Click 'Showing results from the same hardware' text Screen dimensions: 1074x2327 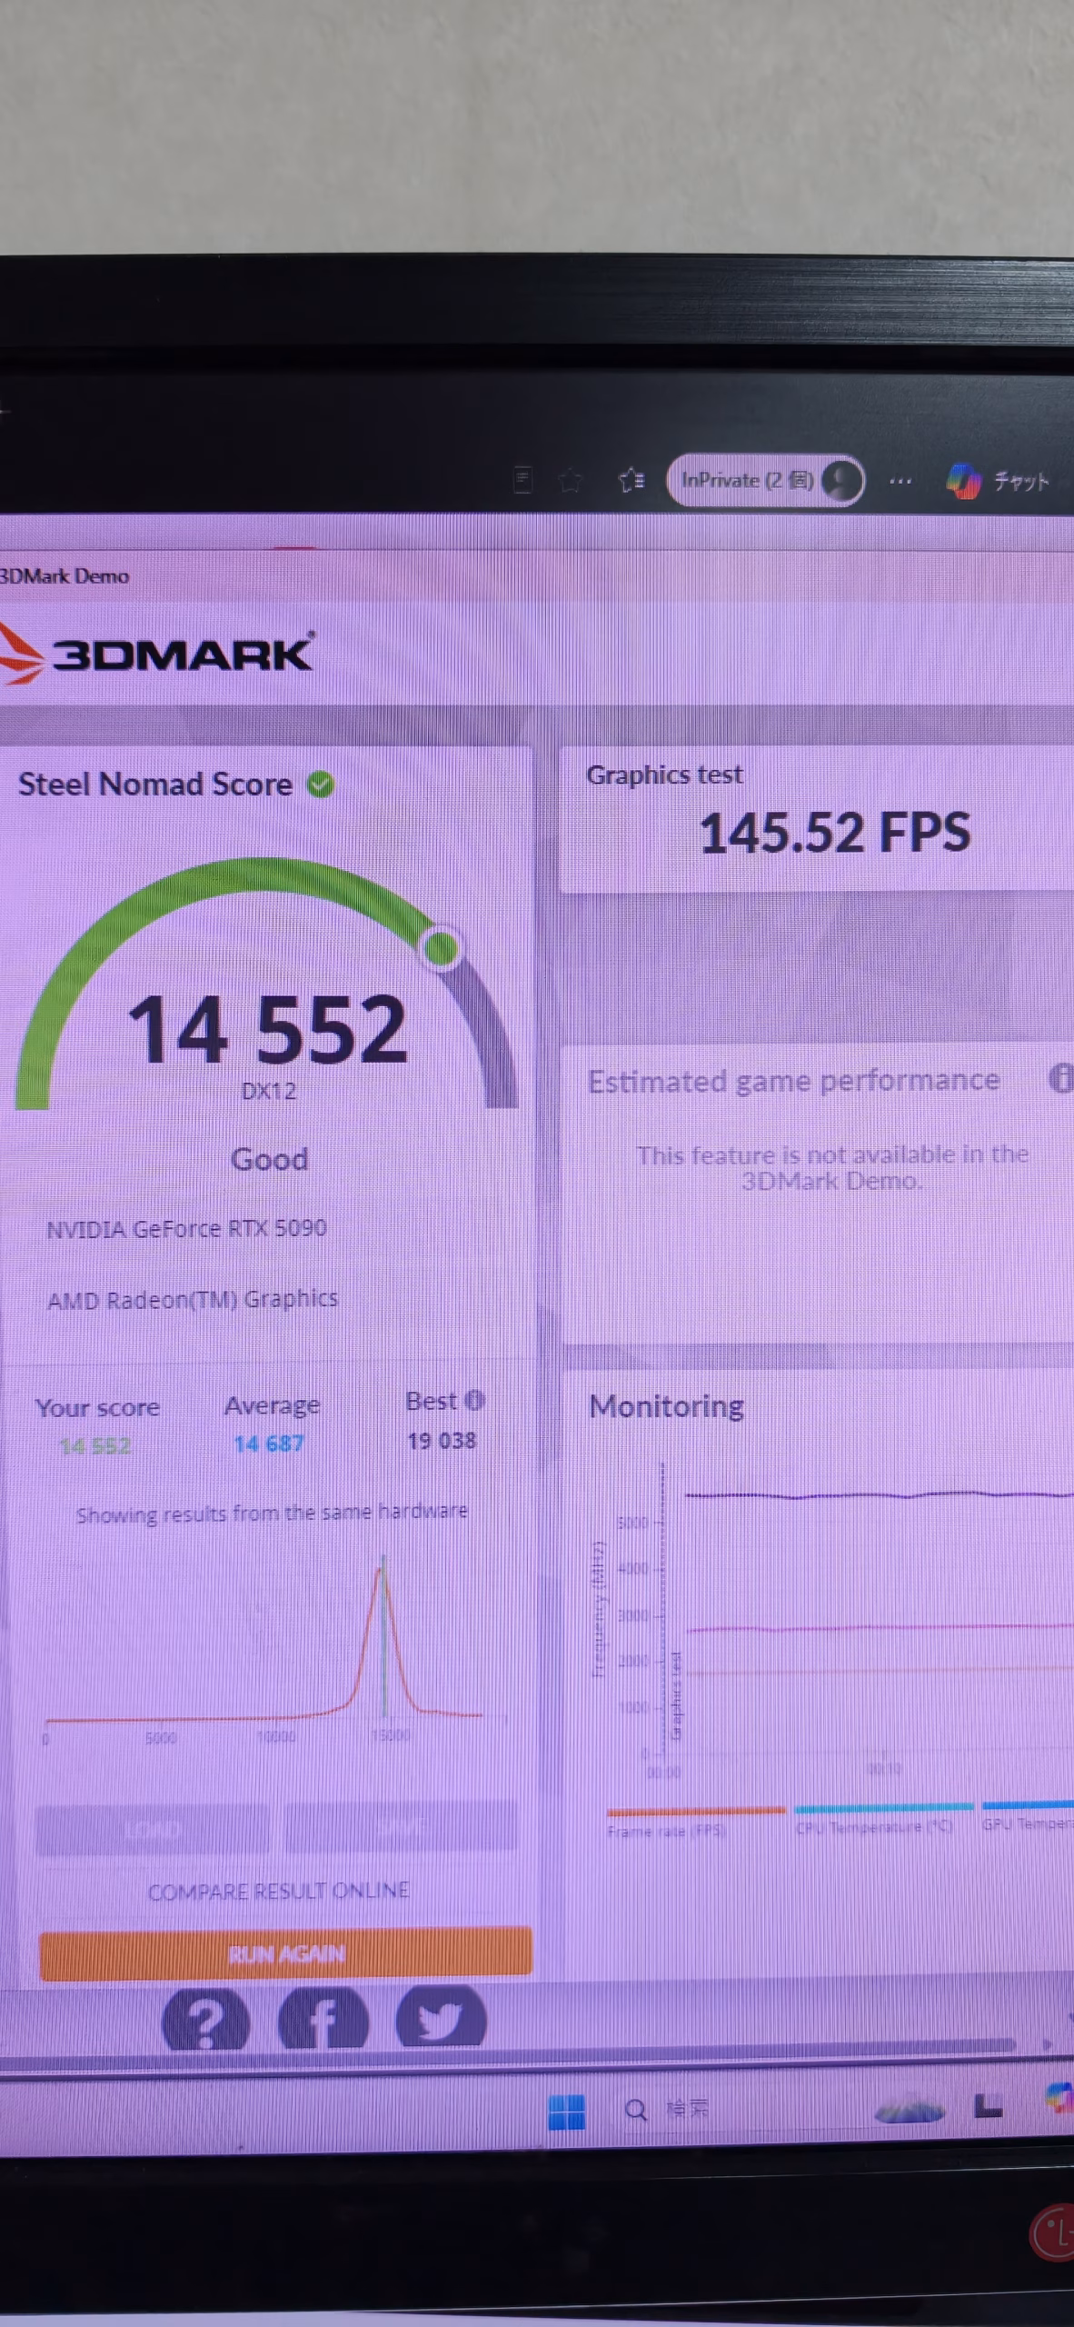272,1513
